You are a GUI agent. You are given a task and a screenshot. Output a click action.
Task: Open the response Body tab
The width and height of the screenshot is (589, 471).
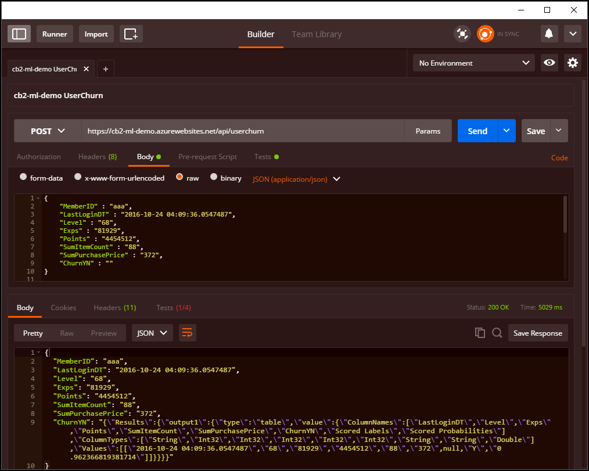coord(25,308)
